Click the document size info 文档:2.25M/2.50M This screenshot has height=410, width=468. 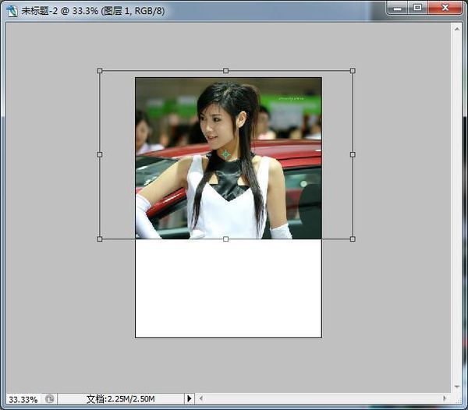120,398
